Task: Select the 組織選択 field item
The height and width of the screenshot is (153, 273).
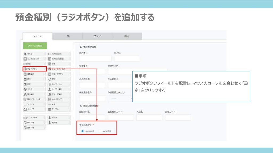Action: pyautogui.click(x=35, y=94)
